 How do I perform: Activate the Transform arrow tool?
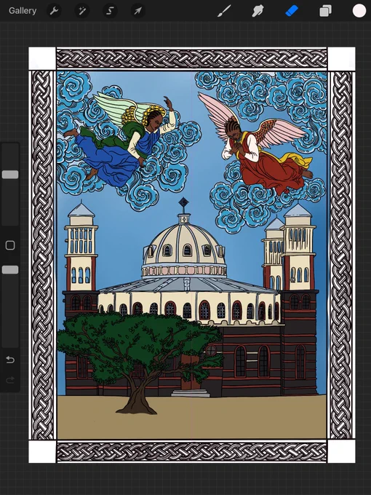tap(138, 11)
